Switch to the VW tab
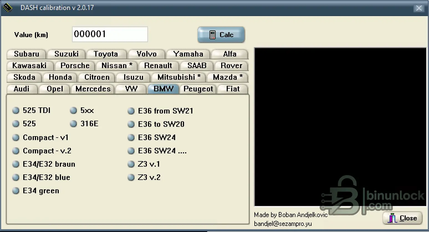 (x=131, y=89)
